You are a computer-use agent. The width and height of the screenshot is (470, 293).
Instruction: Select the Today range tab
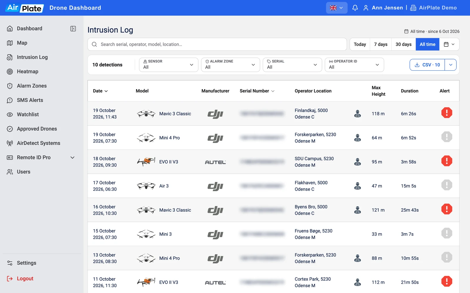360,44
